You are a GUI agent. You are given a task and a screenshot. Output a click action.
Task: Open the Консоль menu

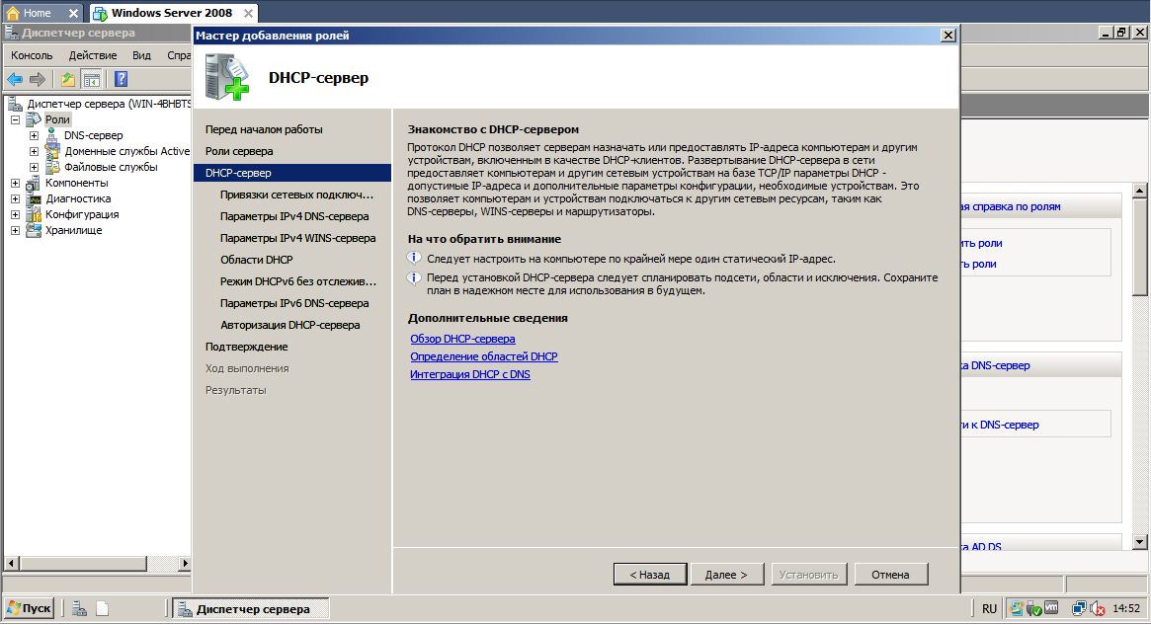[32, 55]
